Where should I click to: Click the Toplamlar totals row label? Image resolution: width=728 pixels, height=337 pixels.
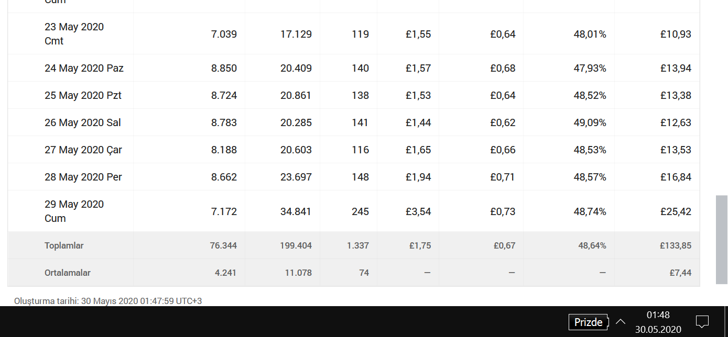tap(64, 245)
